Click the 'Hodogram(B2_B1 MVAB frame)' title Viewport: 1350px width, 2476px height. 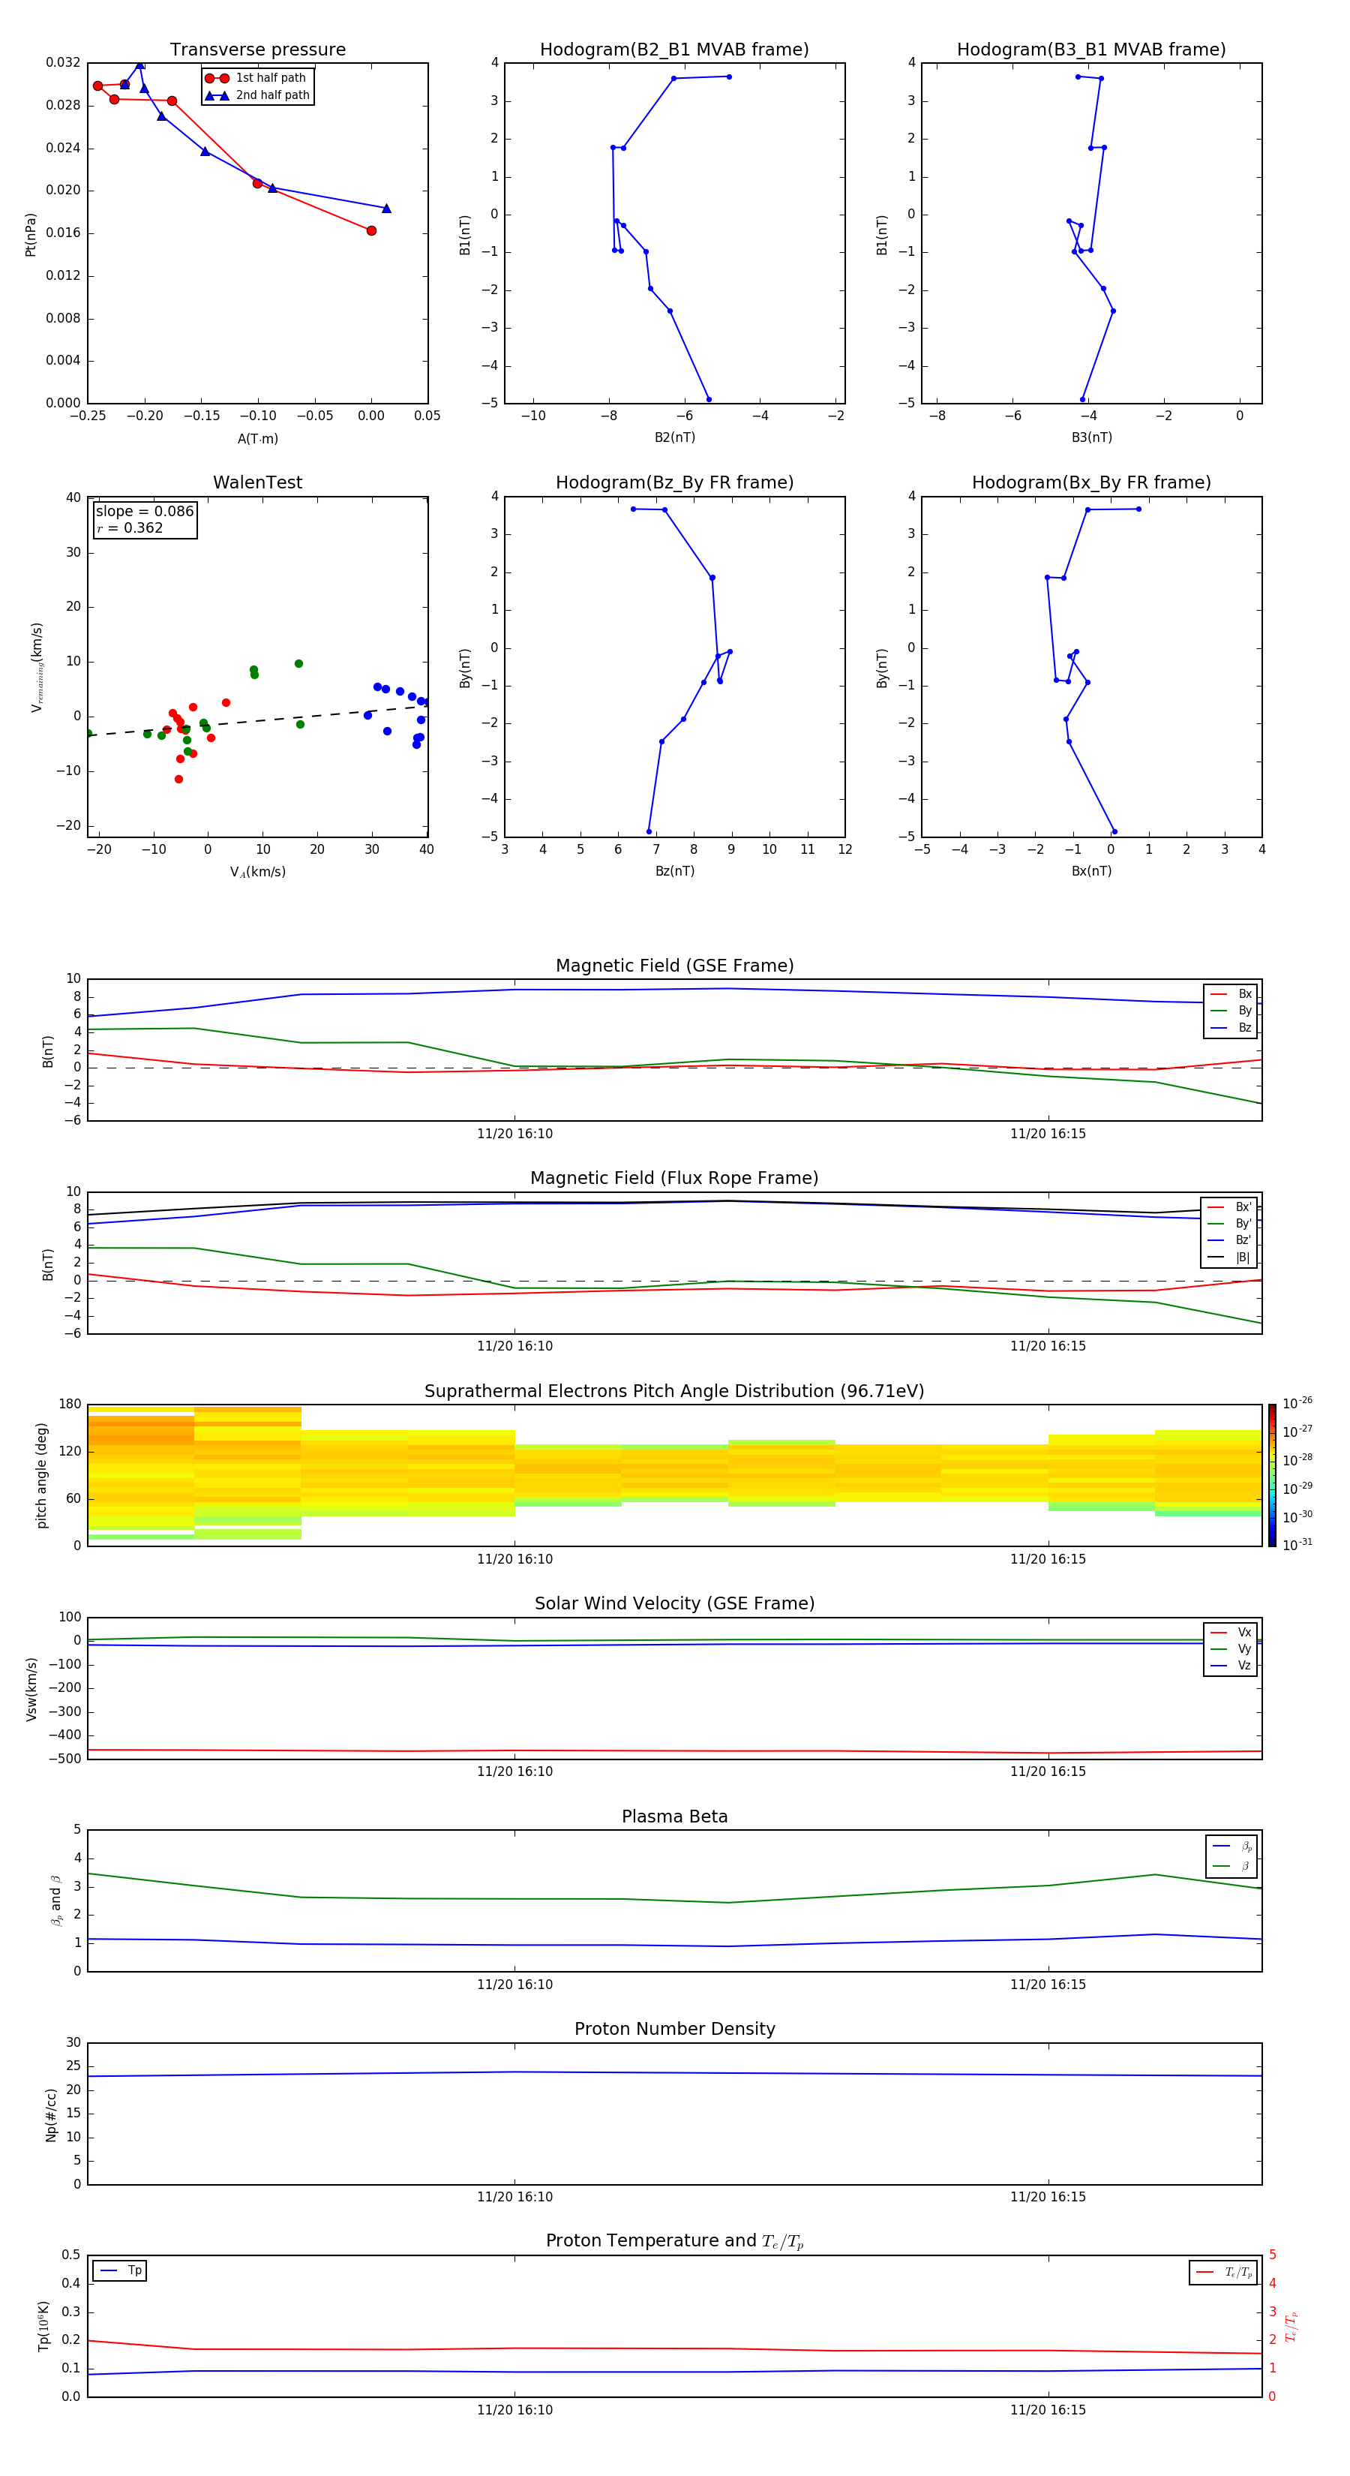coord(674,49)
